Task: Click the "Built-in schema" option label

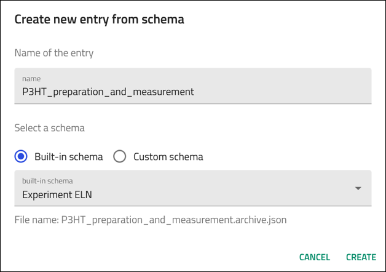Action: click(69, 156)
